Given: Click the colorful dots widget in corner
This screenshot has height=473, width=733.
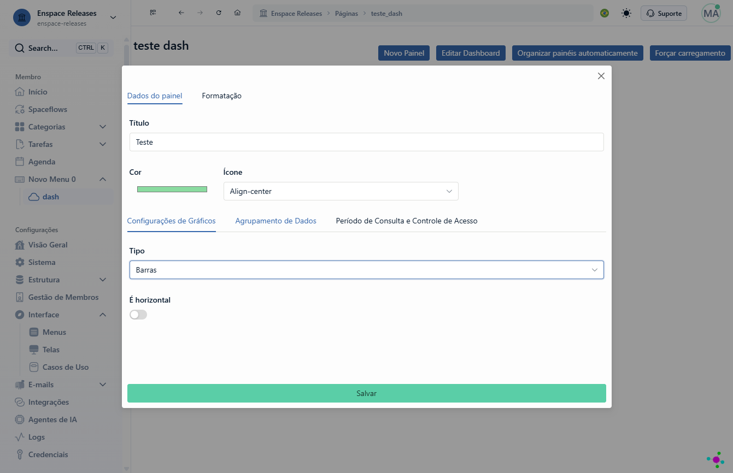Looking at the screenshot, I should coord(716,459).
